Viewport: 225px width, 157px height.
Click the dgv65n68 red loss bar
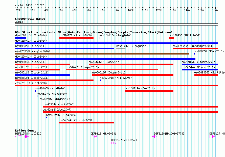(130, 112)
